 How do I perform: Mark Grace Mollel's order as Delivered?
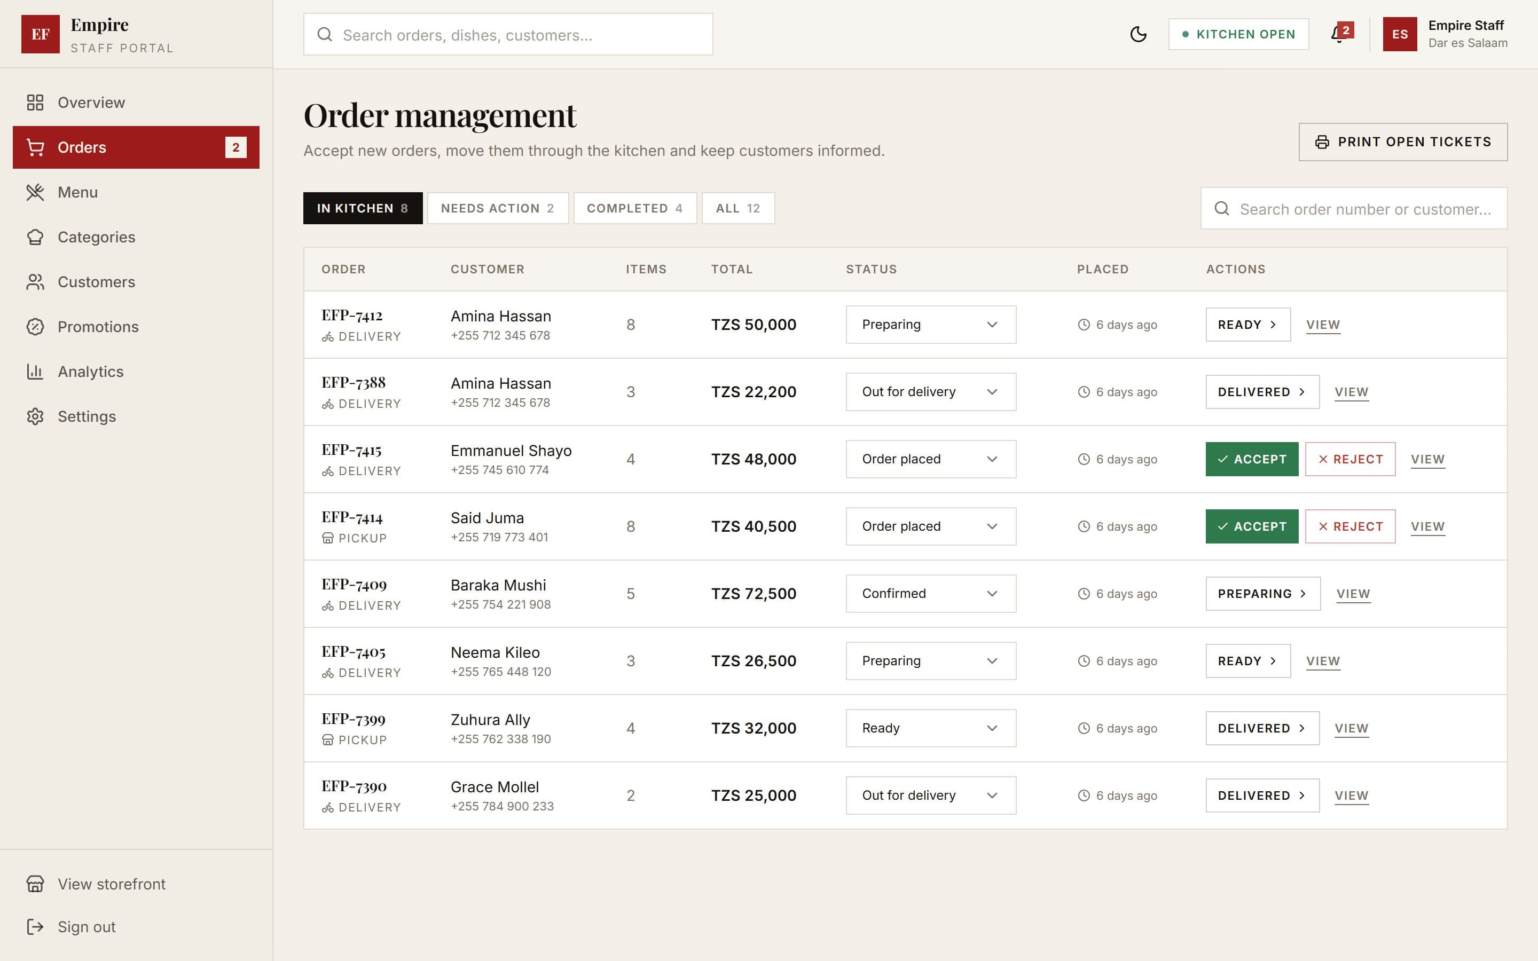tap(1262, 795)
